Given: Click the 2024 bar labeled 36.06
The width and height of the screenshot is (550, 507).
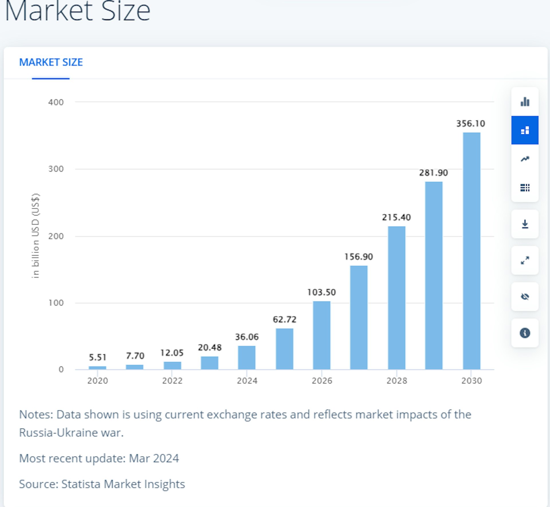Looking at the screenshot, I should (x=246, y=357).
